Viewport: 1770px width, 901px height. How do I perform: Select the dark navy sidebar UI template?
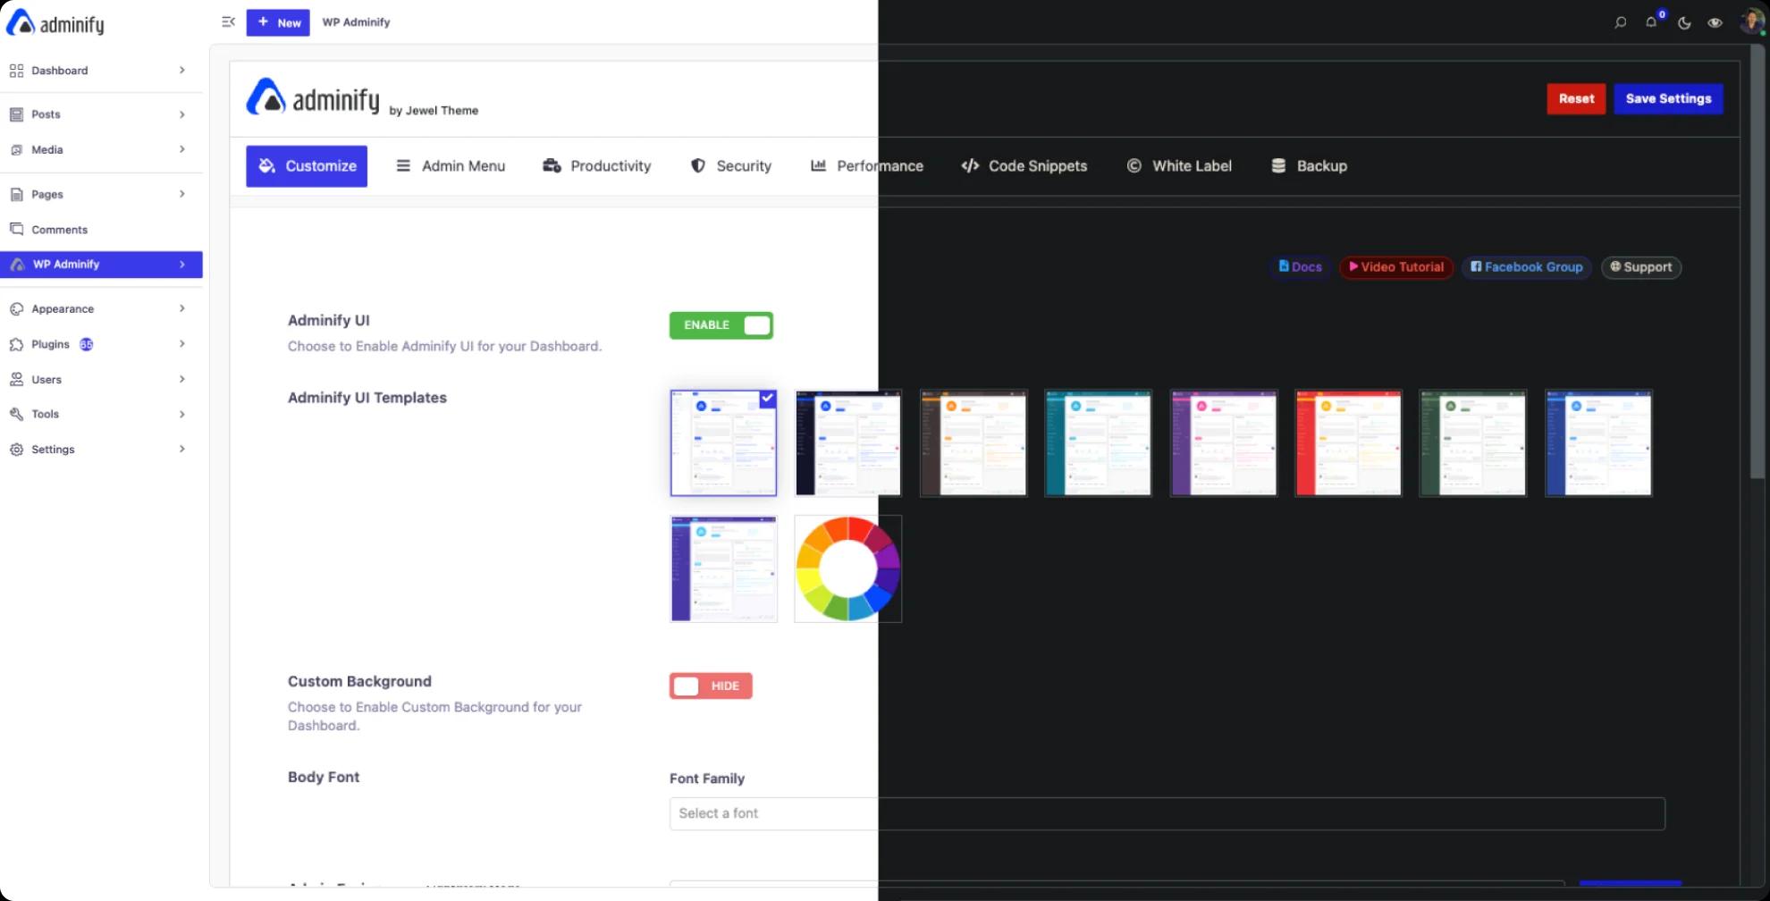coord(848,443)
